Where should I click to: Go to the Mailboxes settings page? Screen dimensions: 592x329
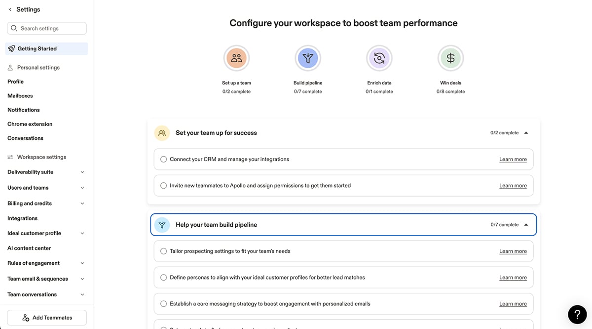20,95
